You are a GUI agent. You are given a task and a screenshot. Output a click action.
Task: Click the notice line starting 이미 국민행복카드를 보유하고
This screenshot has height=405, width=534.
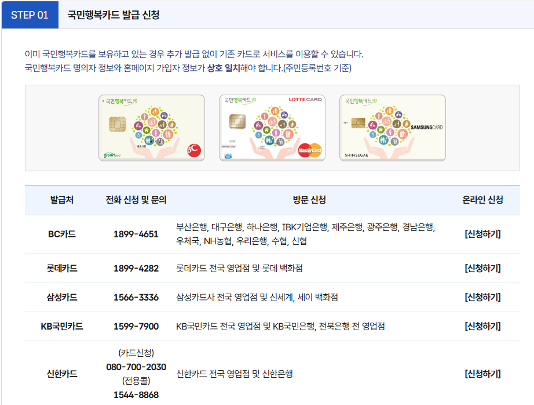[194, 54]
